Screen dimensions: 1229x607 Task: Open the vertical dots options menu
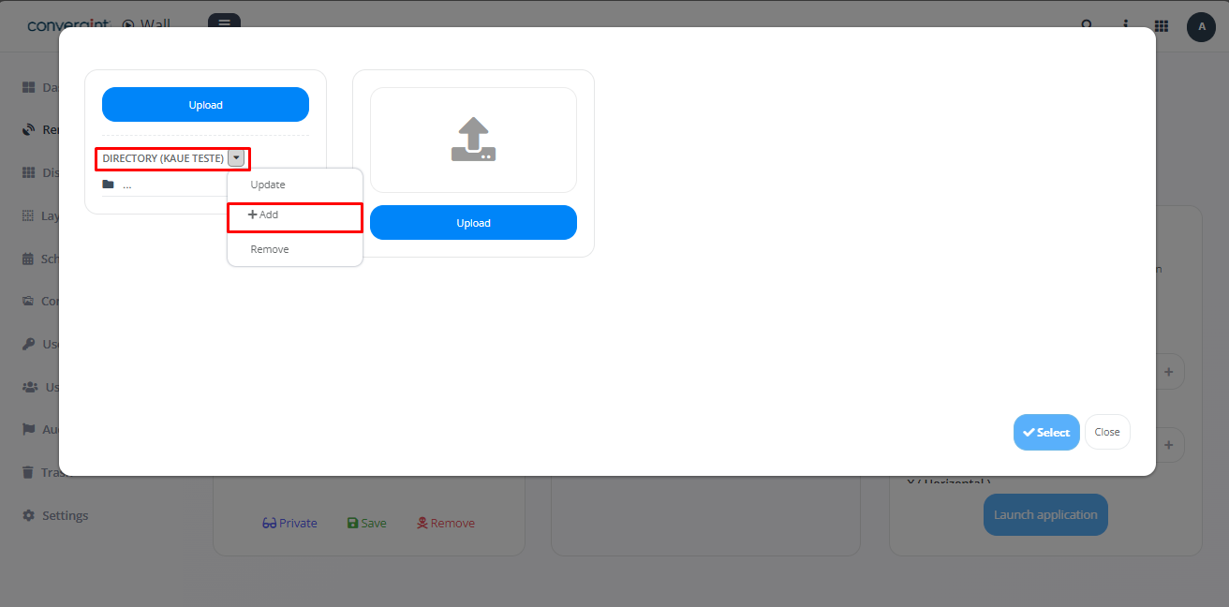[x=1125, y=26]
